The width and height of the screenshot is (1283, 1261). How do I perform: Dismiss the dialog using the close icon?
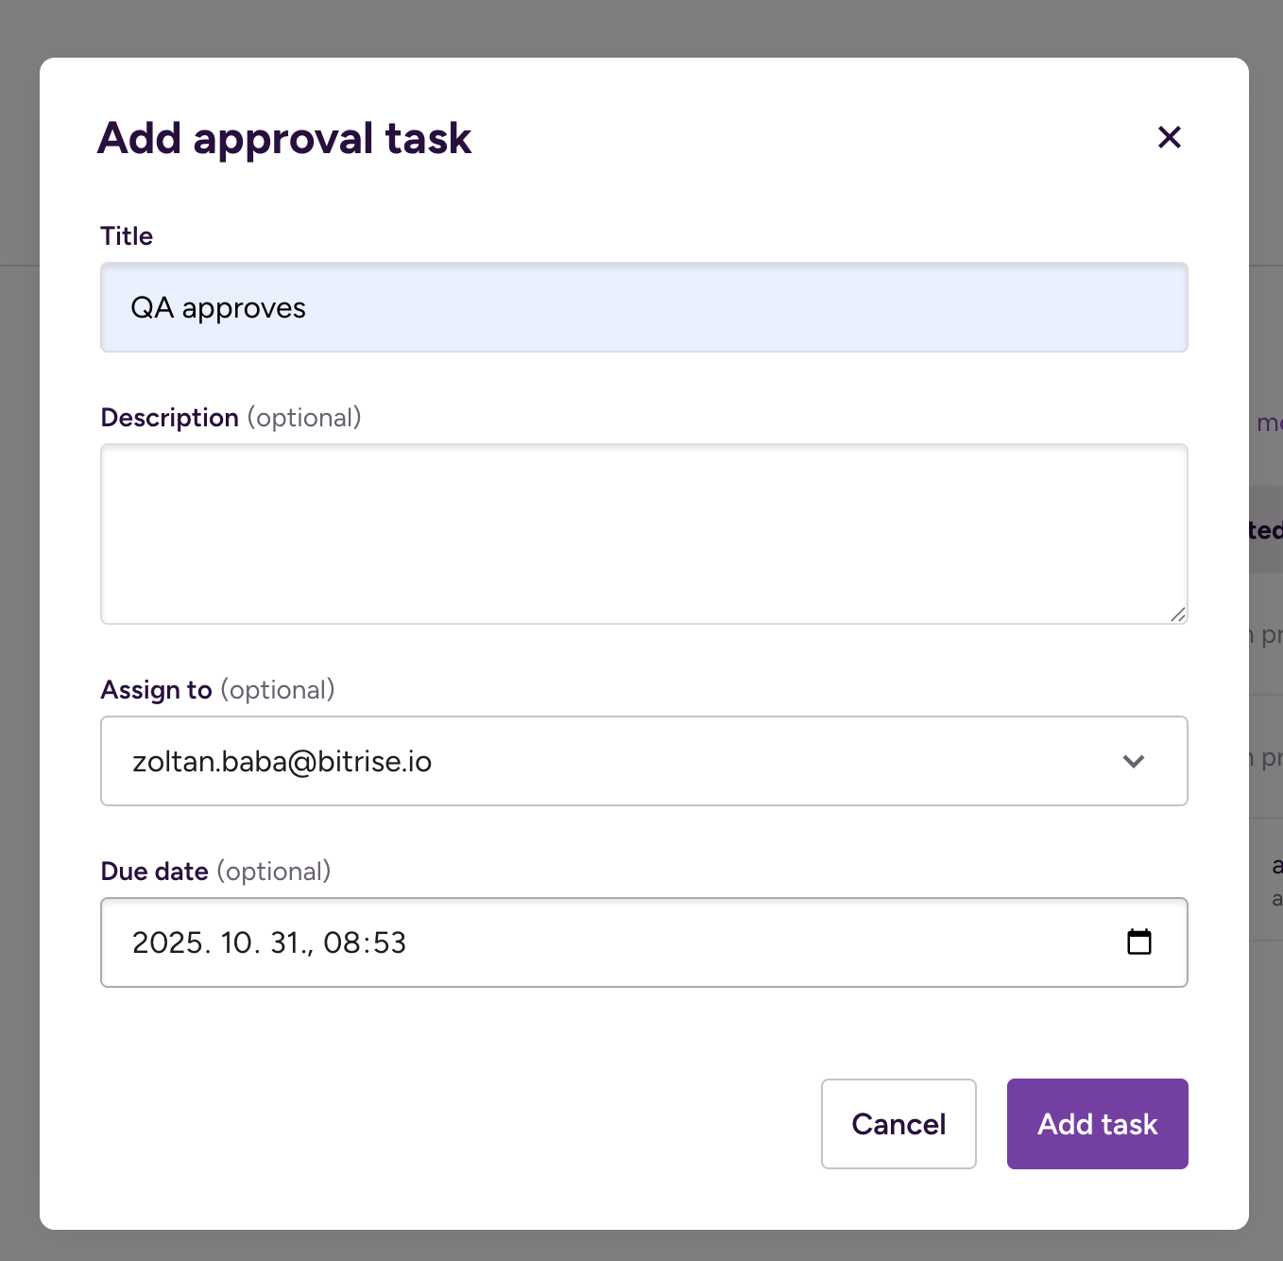coord(1169,137)
